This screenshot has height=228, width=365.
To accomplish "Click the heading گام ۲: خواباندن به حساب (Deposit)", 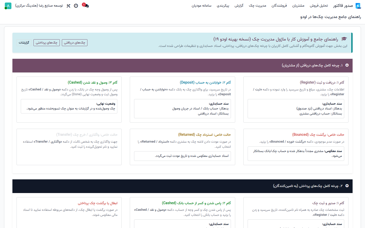I will (x=205, y=83).
